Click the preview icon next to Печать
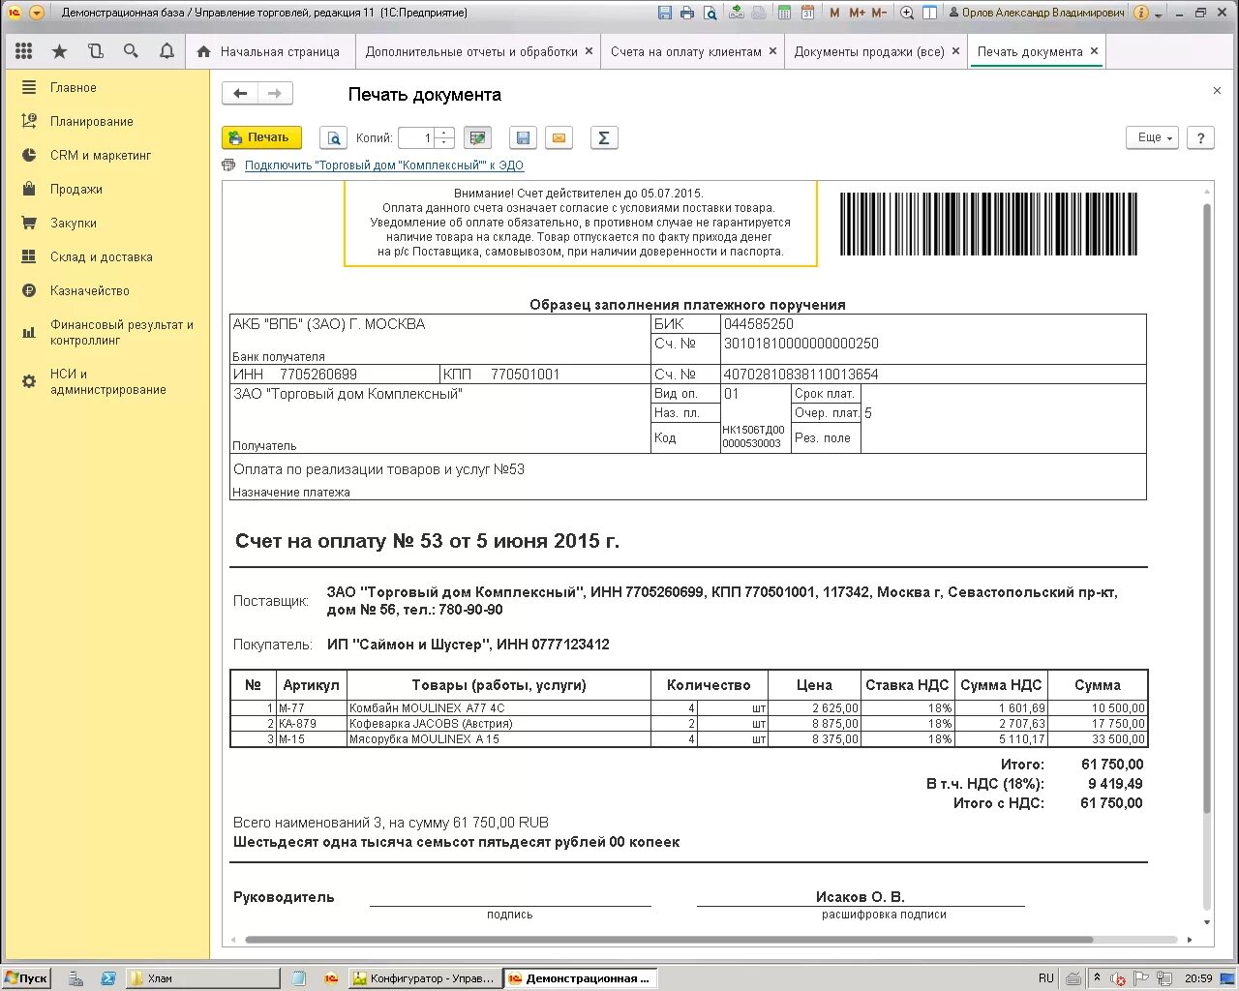1239x991 pixels. (x=333, y=137)
